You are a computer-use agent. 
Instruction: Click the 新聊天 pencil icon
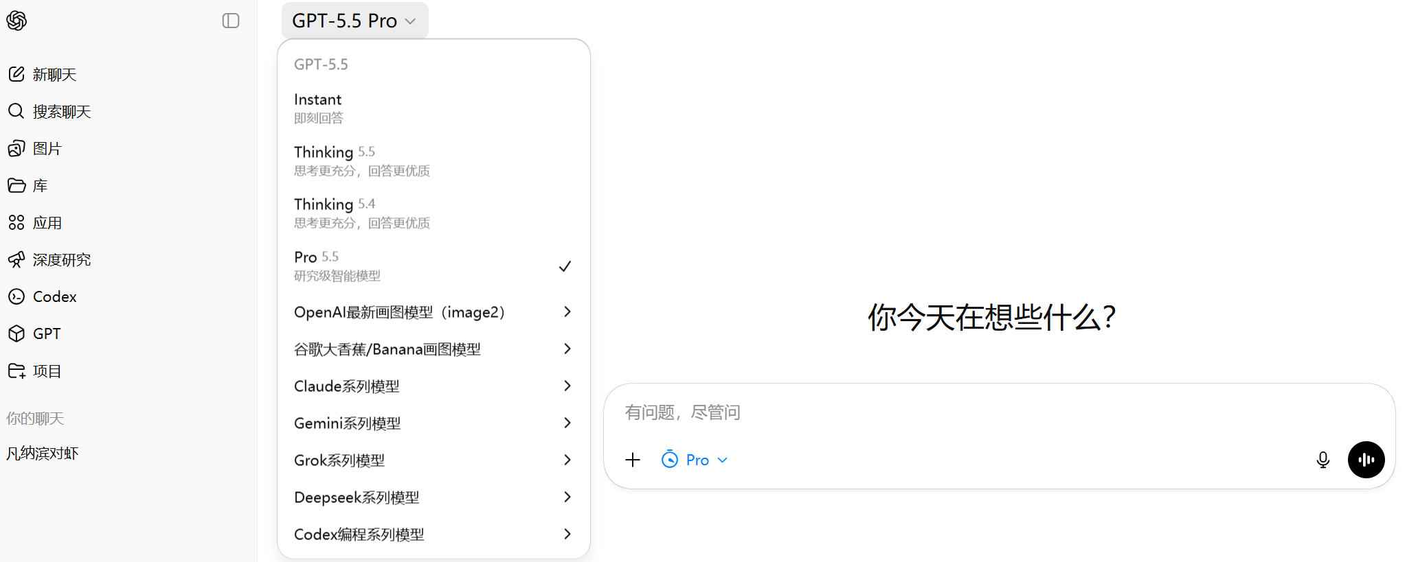tap(16, 74)
